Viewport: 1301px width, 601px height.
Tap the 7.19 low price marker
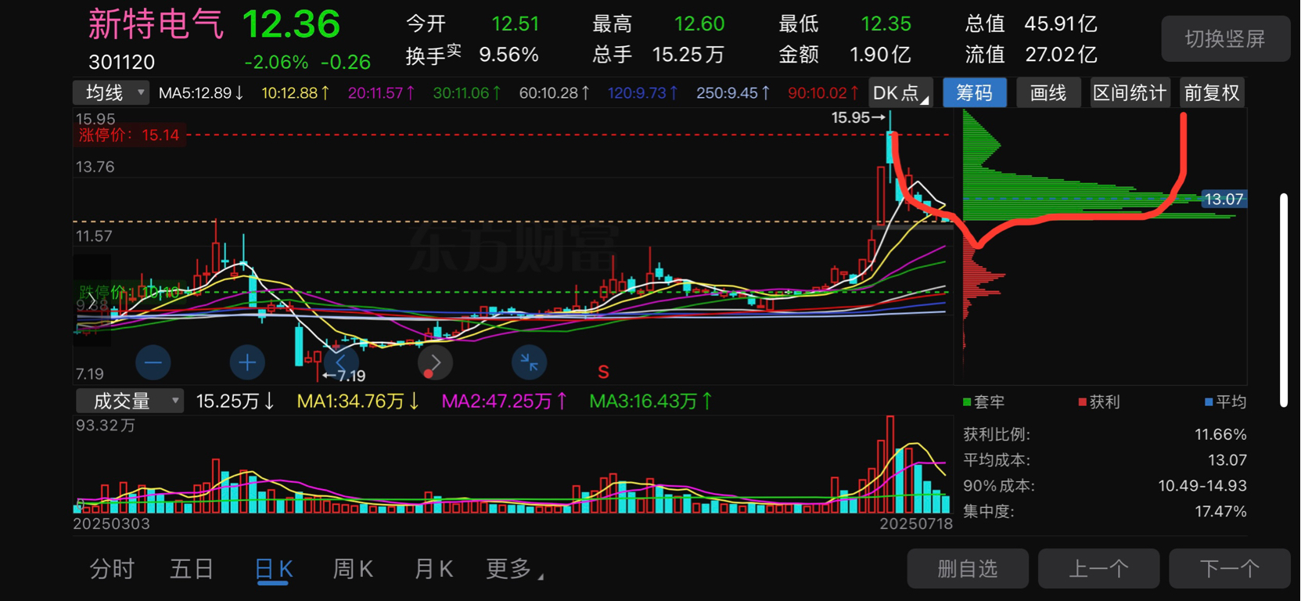pyautogui.click(x=344, y=376)
